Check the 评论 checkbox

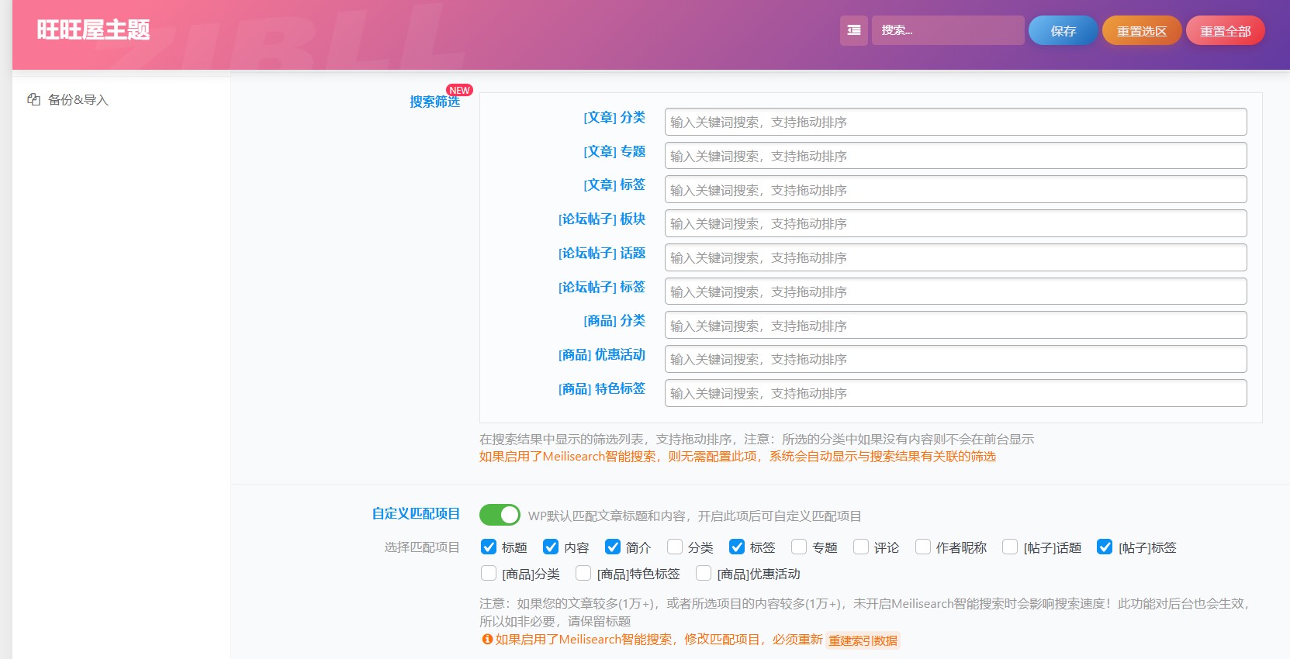[x=861, y=547]
